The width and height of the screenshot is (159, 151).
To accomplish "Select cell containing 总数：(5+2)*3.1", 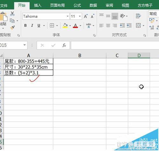I will [x=28, y=73].
